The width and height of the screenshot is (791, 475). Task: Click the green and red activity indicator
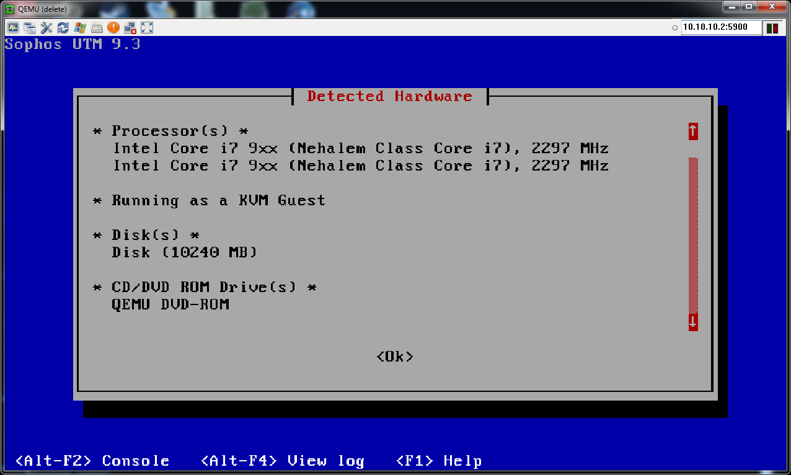coord(772,28)
